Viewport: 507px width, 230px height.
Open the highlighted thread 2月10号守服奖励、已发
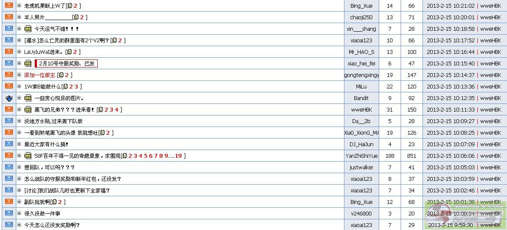pos(66,63)
